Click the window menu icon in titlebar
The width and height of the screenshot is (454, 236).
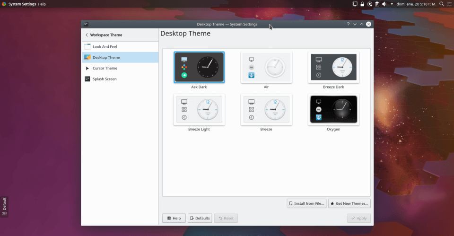86,24
